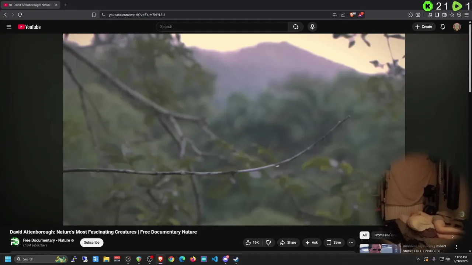Open the volume speaker tray icon
Screen dimensions: 472x265
[448, 259]
